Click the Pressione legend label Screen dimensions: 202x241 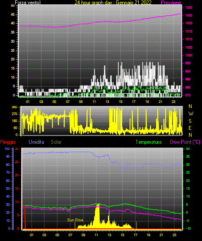tap(171, 3)
